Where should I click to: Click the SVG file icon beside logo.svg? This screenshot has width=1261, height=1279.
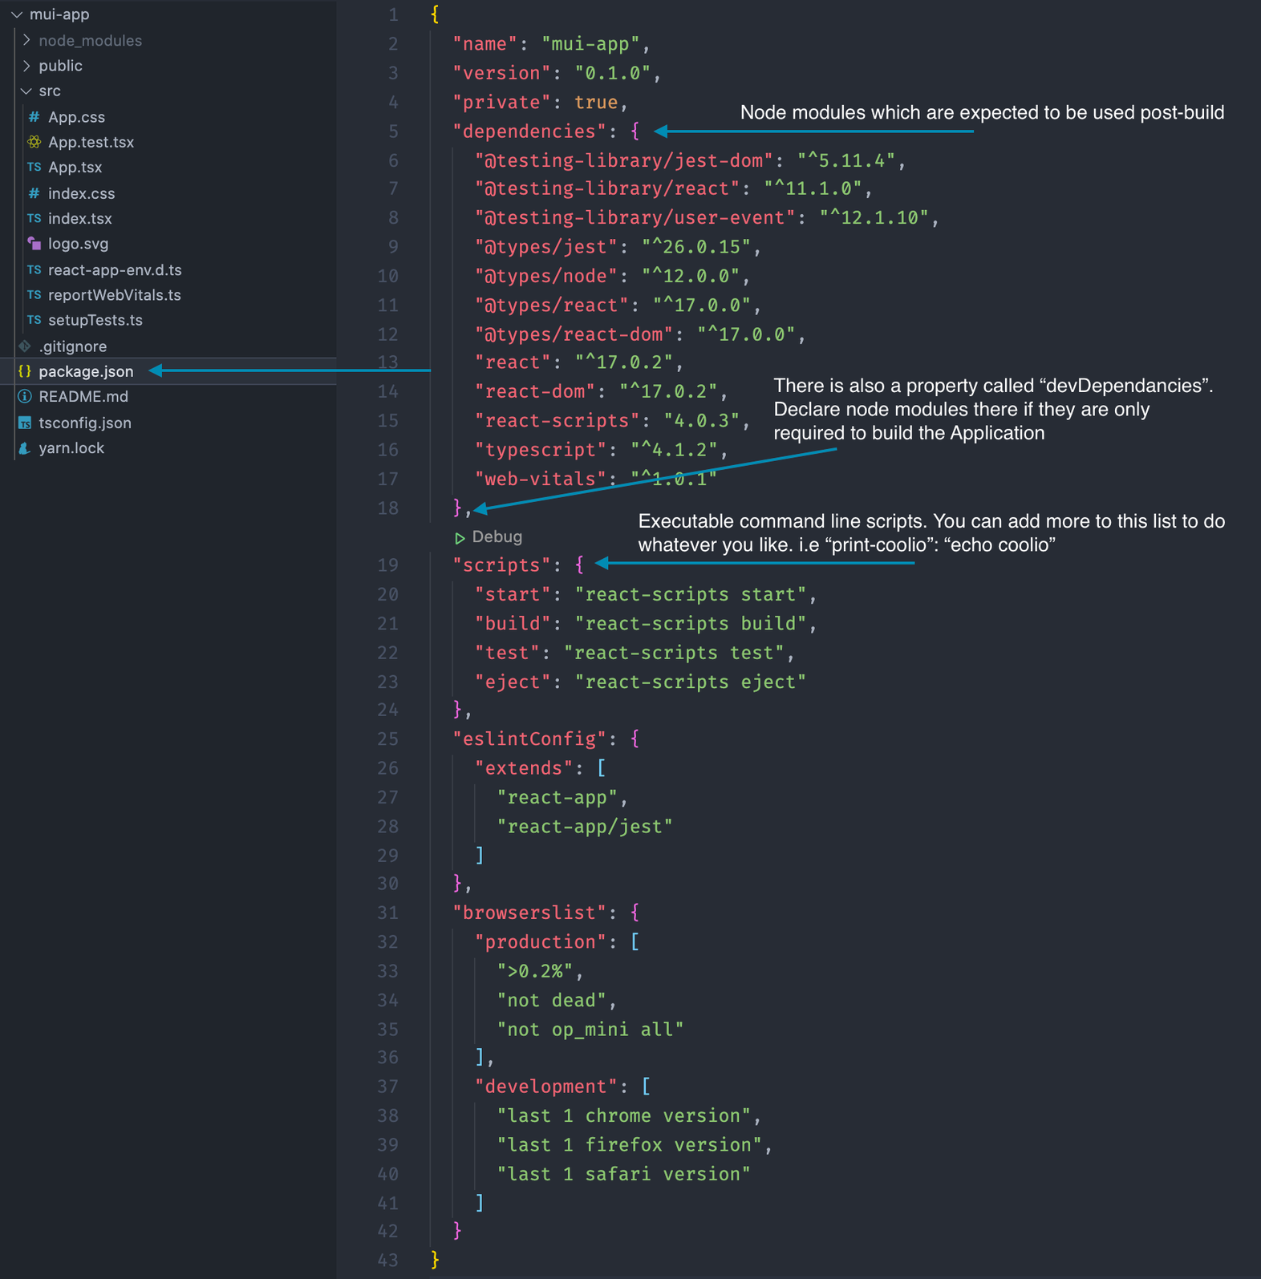click(34, 243)
